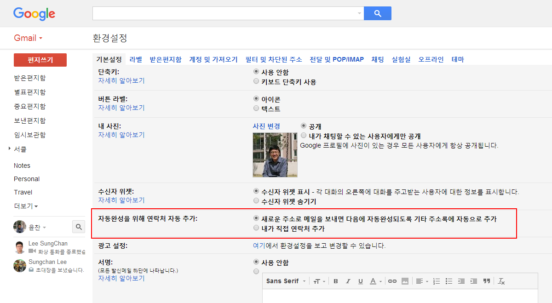
Task: Open Sans Serif font dropdown
Action: coord(286,281)
